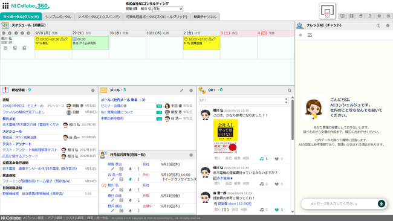The image size is (393, 221).
Task: Open mail Re: 営業会議について
Action: coord(117,112)
